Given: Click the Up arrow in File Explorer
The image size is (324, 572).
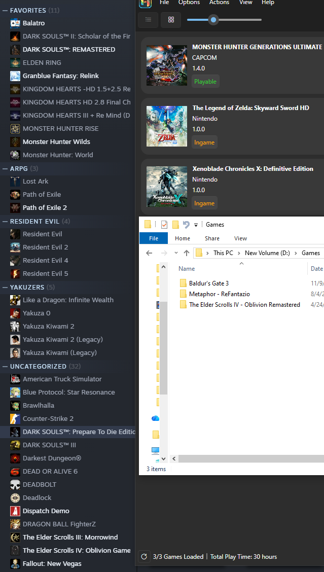Looking at the screenshot, I should 187,253.
